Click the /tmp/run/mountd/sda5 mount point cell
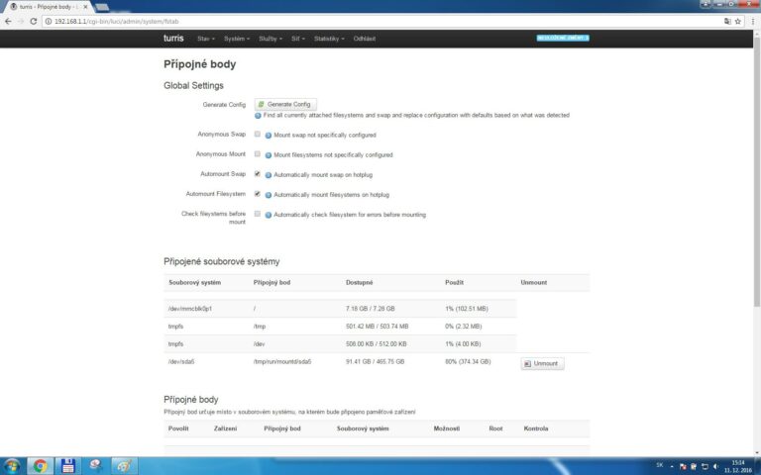 point(282,361)
